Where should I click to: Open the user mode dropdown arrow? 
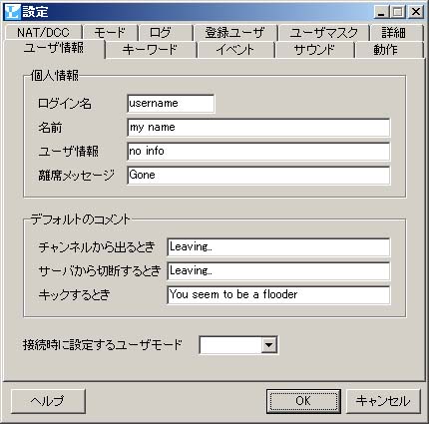[268, 345]
